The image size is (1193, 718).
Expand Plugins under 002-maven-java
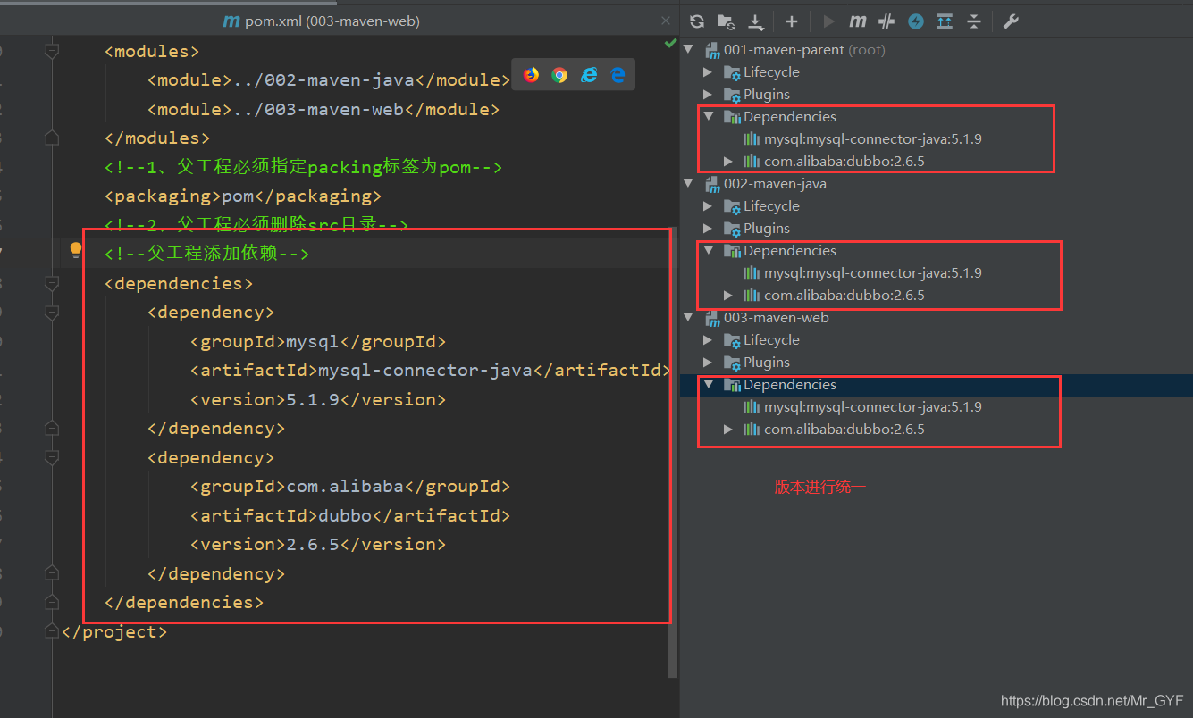[x=708, y=228]
